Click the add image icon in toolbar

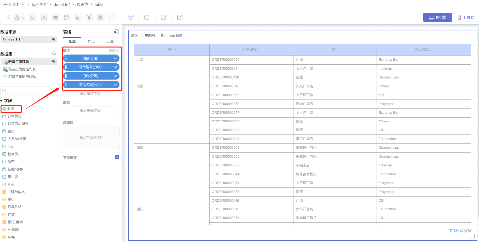tap(32, 17)
